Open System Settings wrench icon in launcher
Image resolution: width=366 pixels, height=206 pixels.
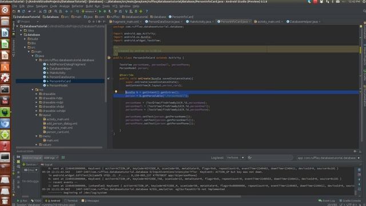(5, 78)
